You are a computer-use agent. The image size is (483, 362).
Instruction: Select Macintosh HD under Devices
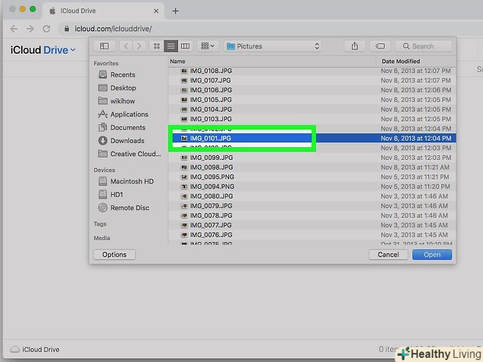pyautogui.click(x=131, y=182)
